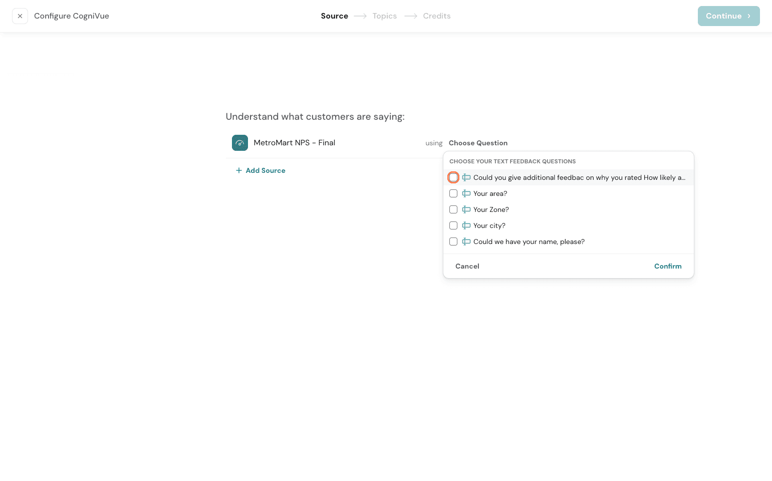The width and height of the screenshot is (772, 481).
Task: Click text-question icon beside 'Your Zone?'
Action: pos(466,209)
